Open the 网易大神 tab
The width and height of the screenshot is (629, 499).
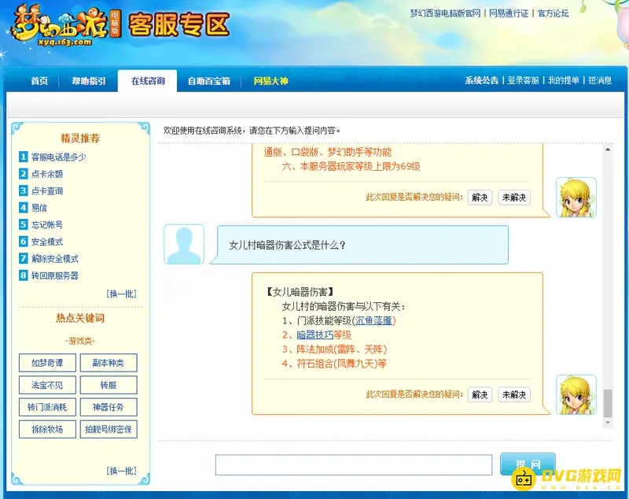[270, 81]
